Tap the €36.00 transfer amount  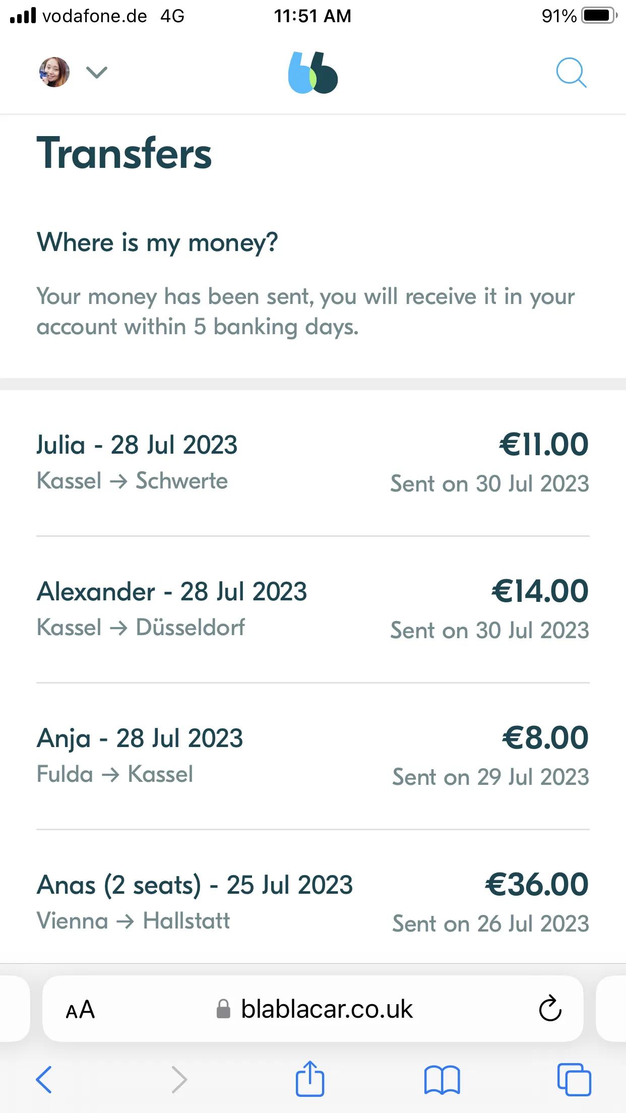click(537, 884)
